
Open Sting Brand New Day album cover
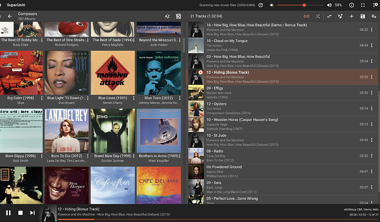coord(113,131)
